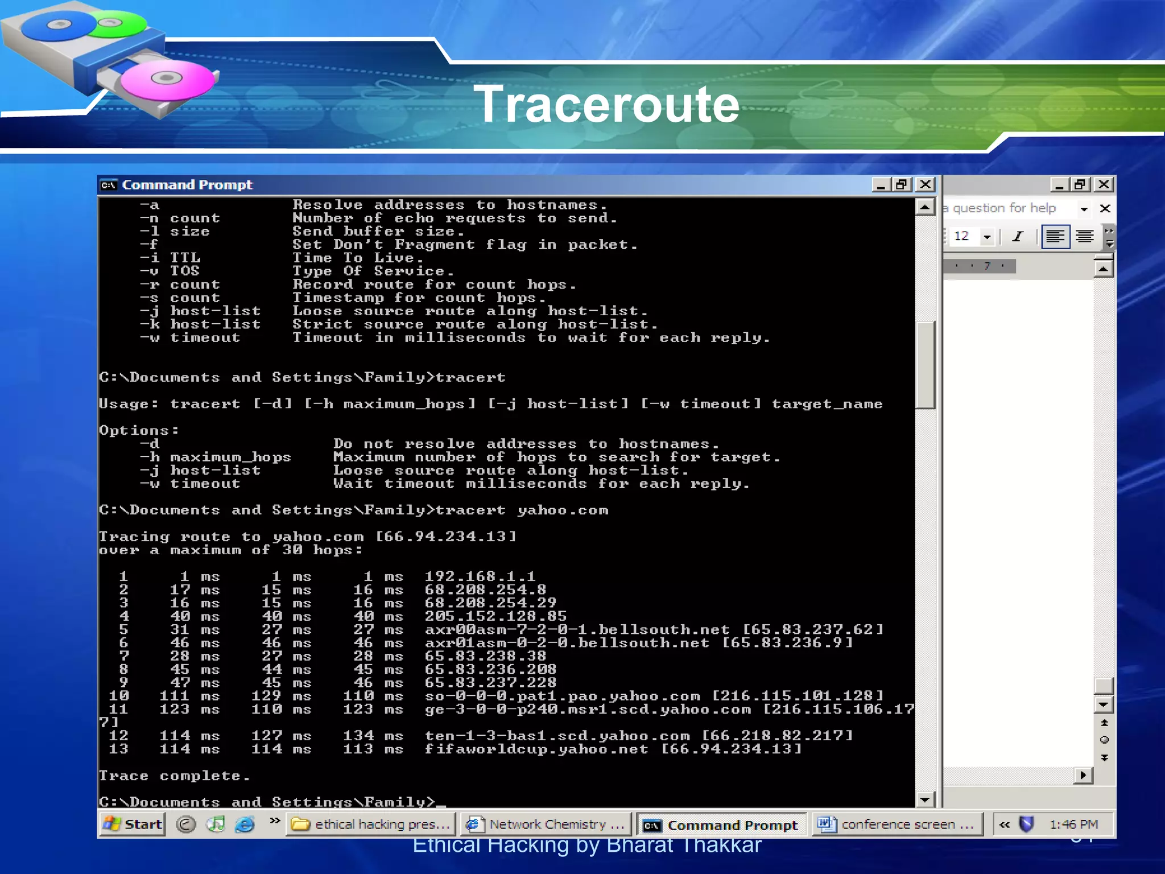Open conference screen Word taskbar button
Screen dimensions: 1165x874
click(x=897, y=824)
